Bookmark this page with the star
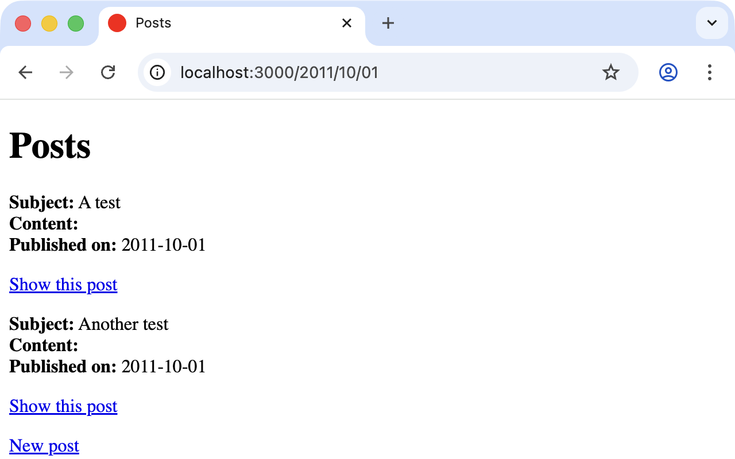 point(611,72)
